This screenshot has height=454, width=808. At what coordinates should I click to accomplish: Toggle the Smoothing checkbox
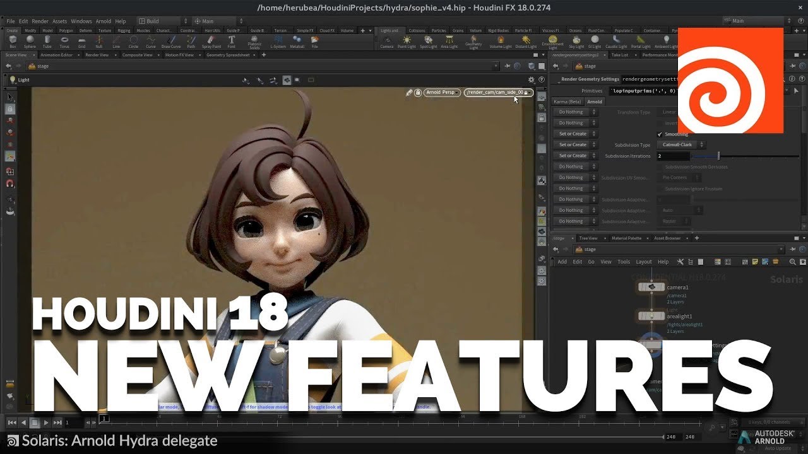tap(660, 134)
